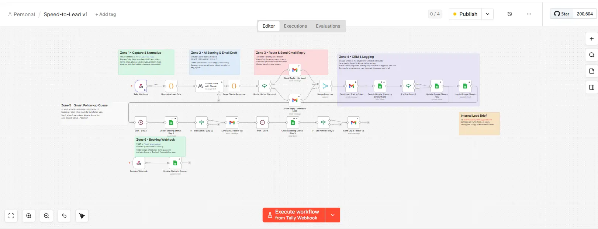The height and width of the screenshot is (229, 598).
Task: Open Check Booking Status - Day 2 node
Action: coord(171,123)
